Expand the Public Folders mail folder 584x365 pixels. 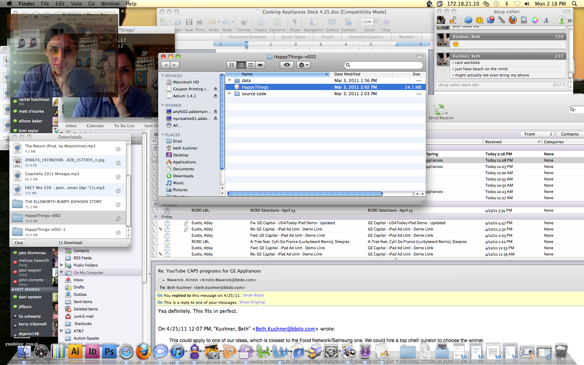point(62,265)
